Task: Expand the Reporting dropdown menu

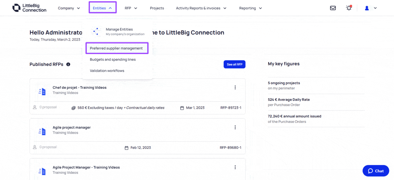Action: (250, 8)
